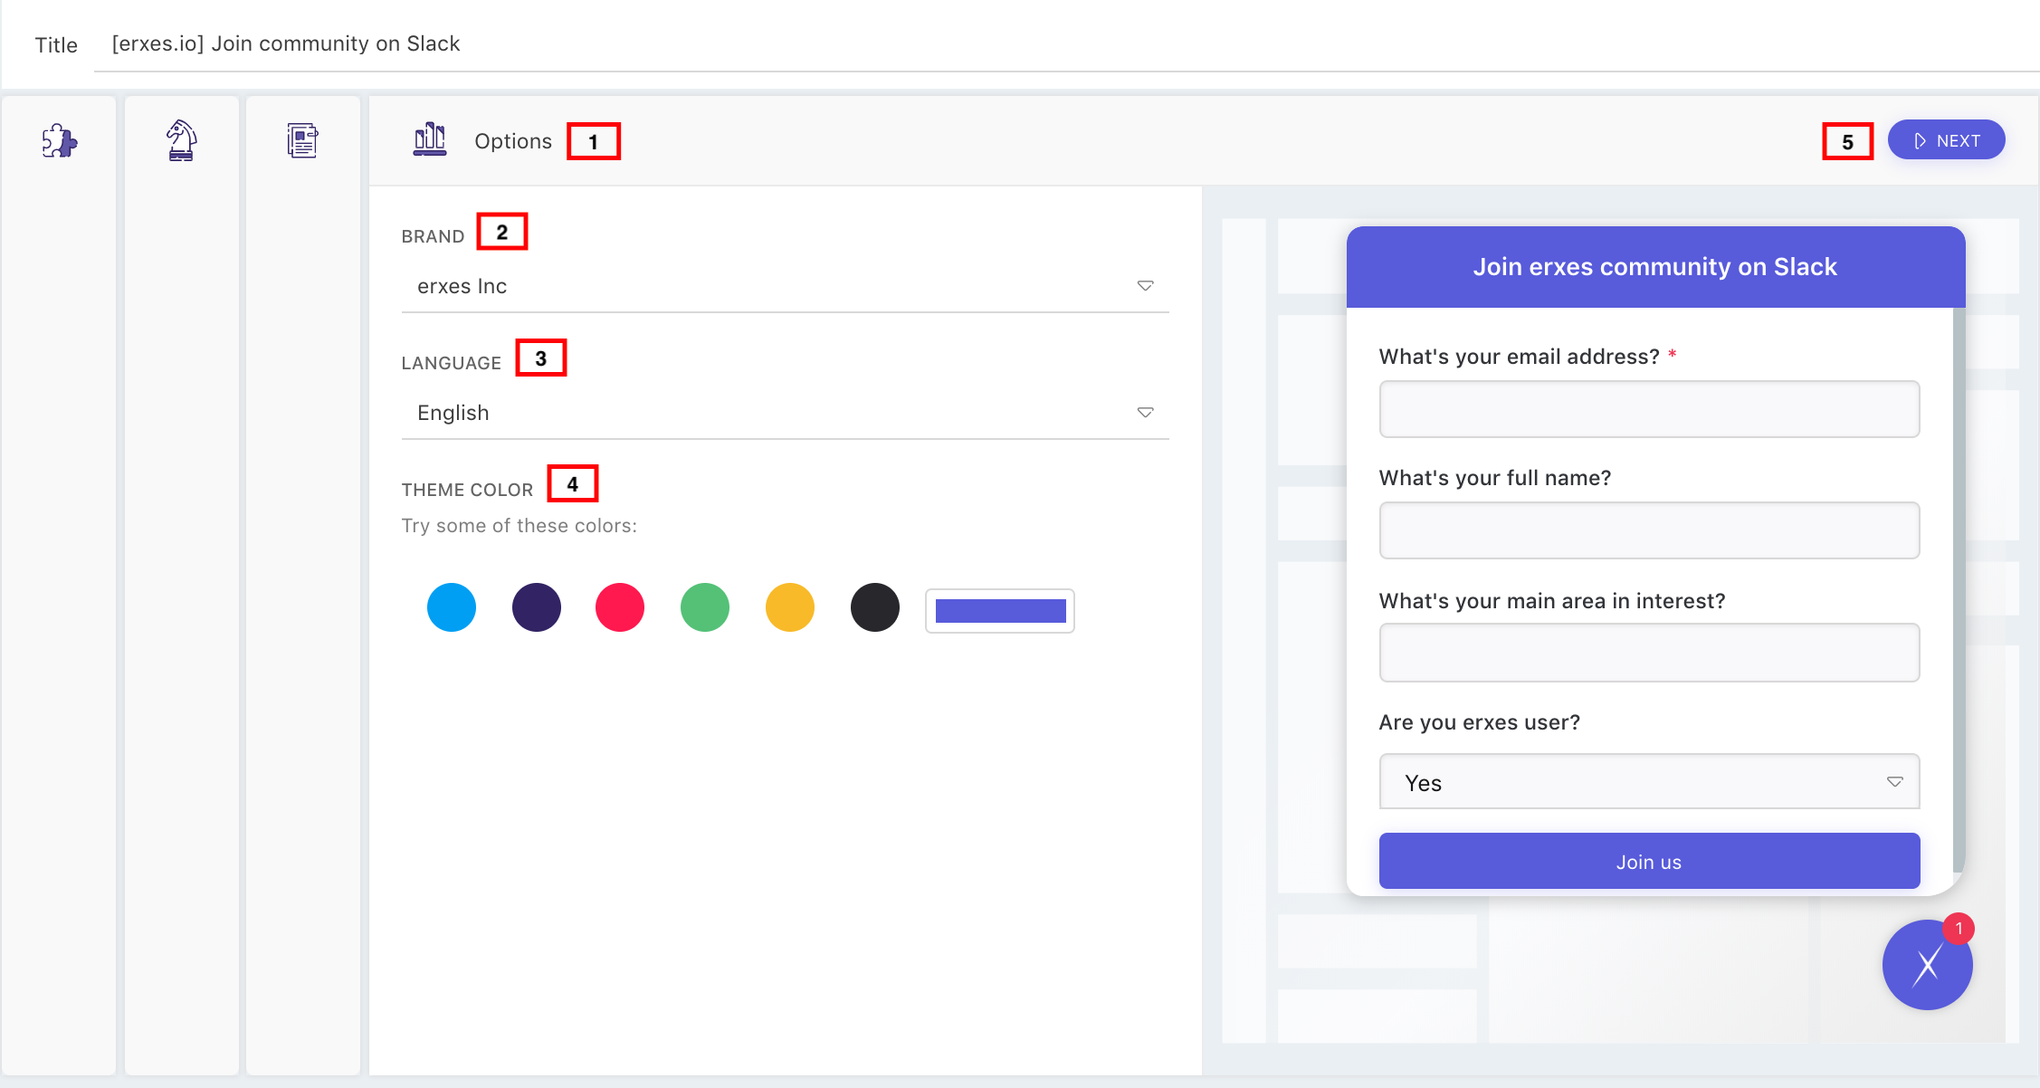Choose the blue theme color circle
The image size is (2040, 1088).
(452, 607)
